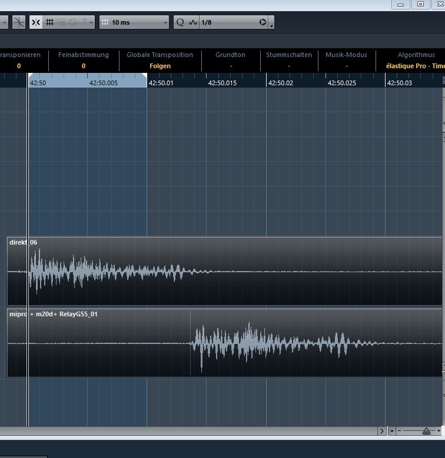445x458 pixels.
Task: Click the horizontal zoom out minus
Action: pos(400,430)
